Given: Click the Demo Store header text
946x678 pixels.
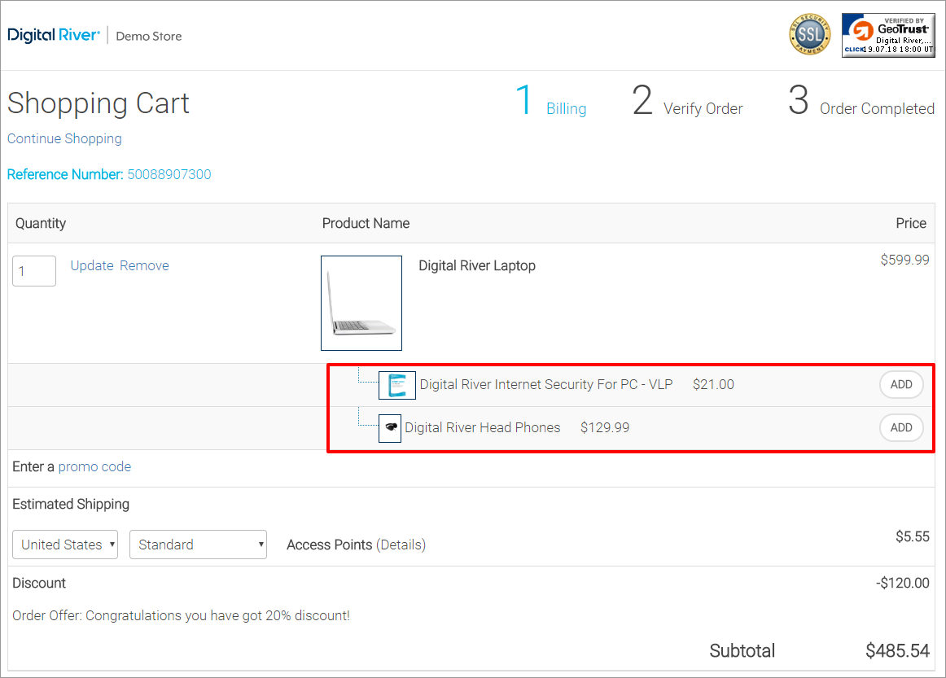Looking at the screenshot, I should [148, 36].
